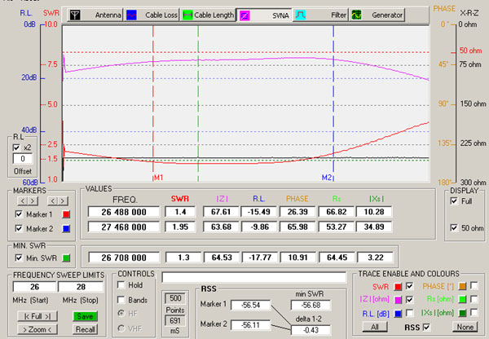Screen dimensions: 489x339
Task: Move Marker 2 left with third arrow
Action: point(52,201)
